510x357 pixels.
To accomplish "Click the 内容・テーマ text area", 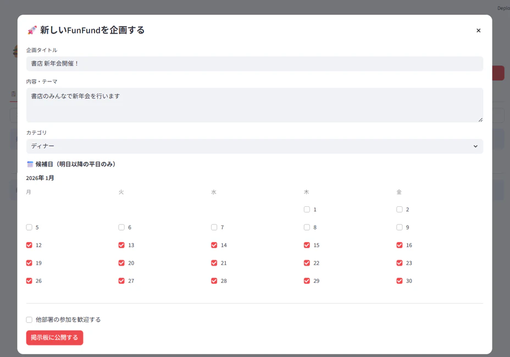I will [254, 105].
